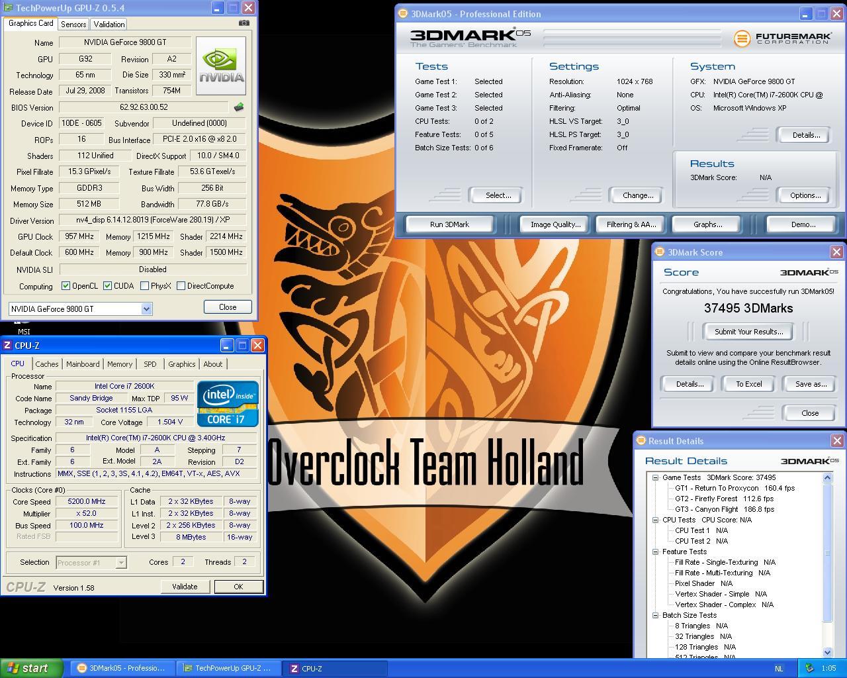Click Close button in GPU-Z
Viewport: 847px width, 678px height.
(228, 307)
